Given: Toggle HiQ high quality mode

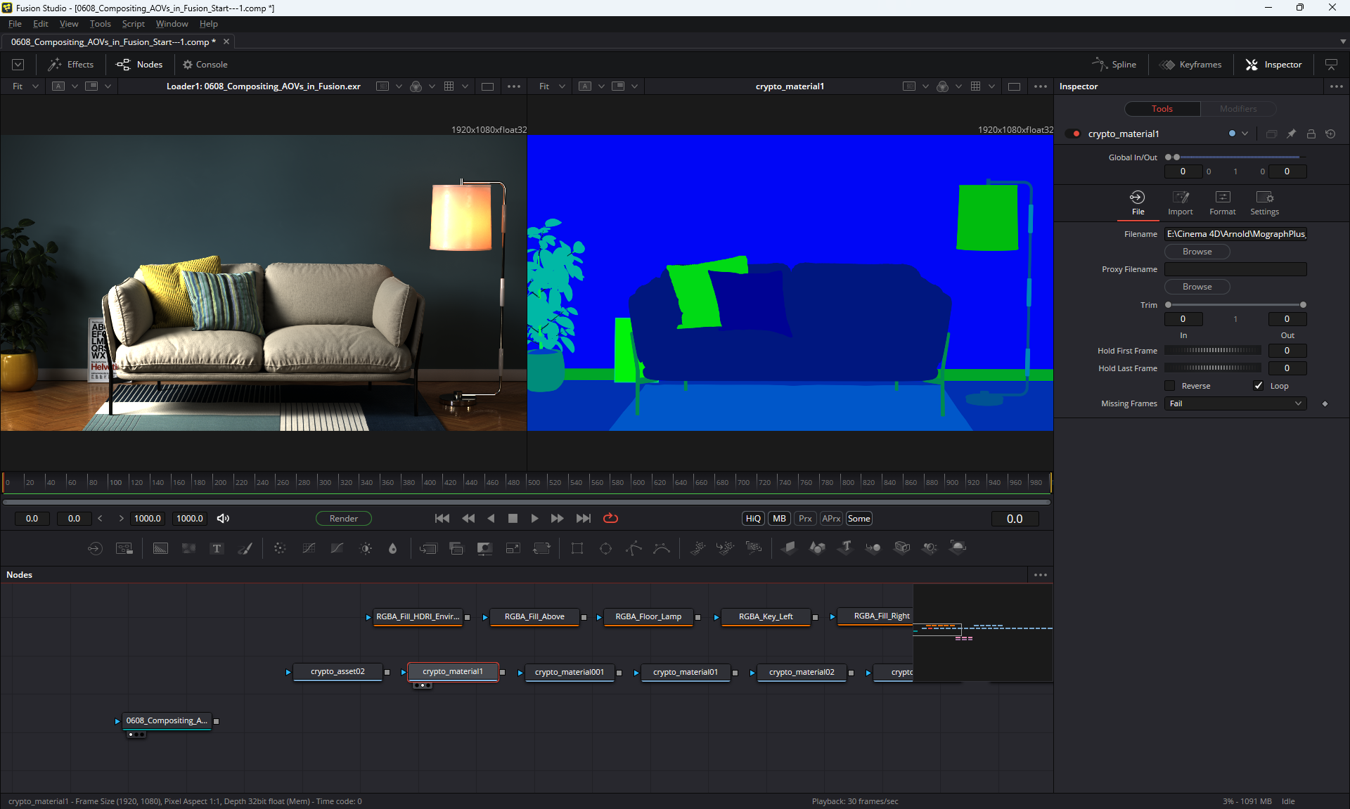Looking at the screenshot, I should point(753,519).
